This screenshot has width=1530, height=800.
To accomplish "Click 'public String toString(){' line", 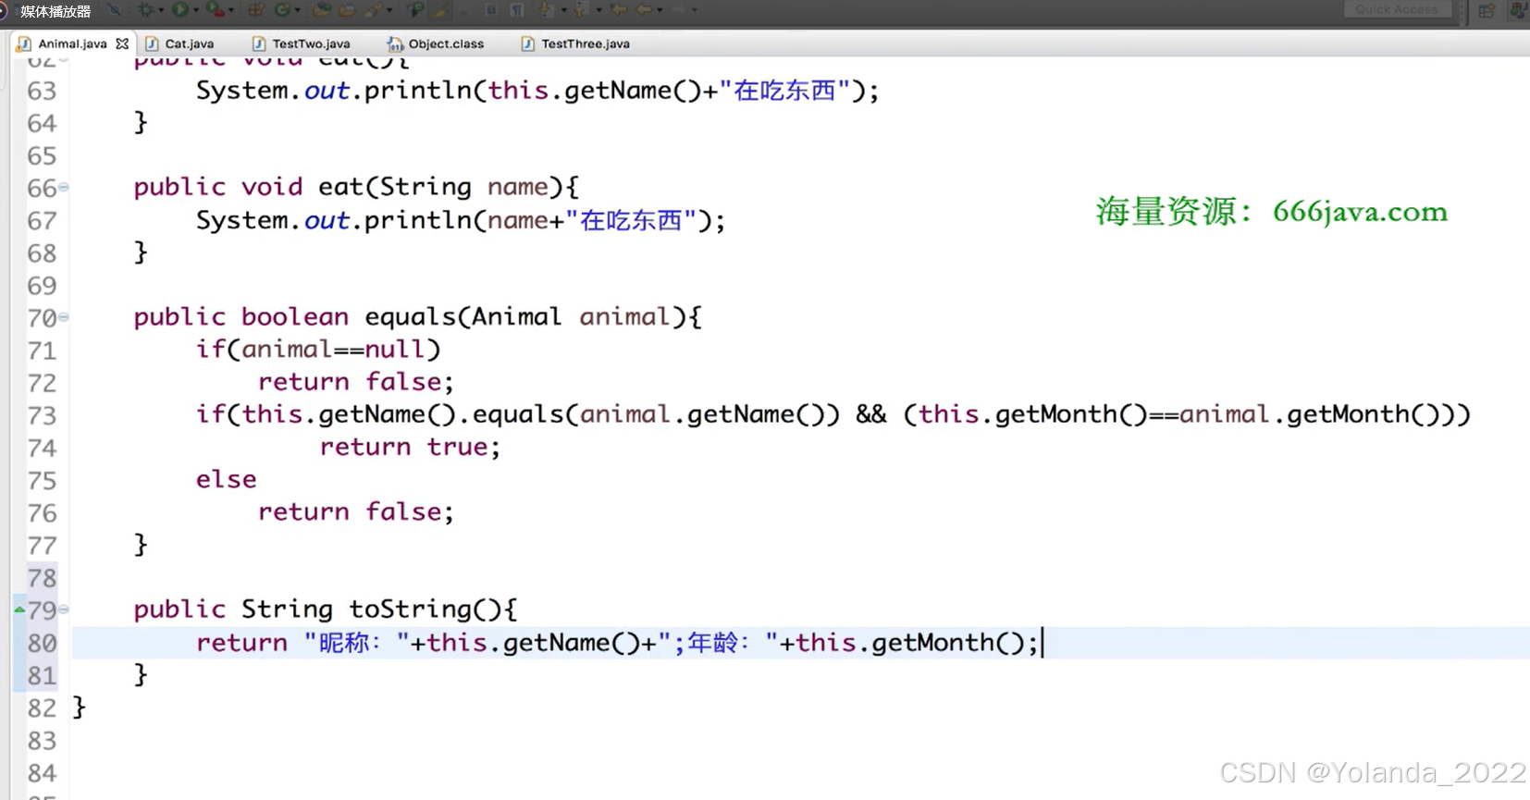I will coord(326,609).
